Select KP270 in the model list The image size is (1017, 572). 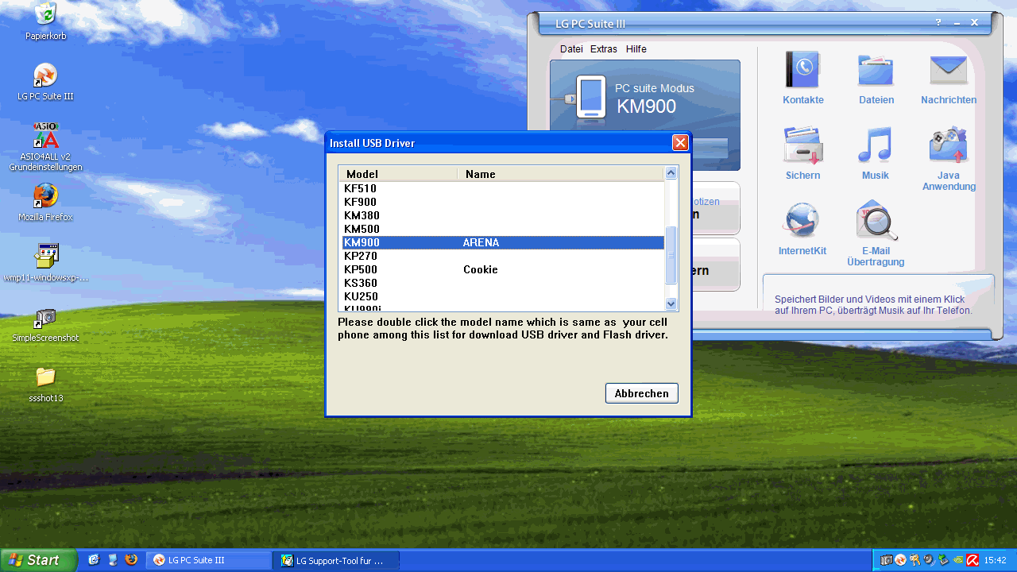tap(503, 256)
